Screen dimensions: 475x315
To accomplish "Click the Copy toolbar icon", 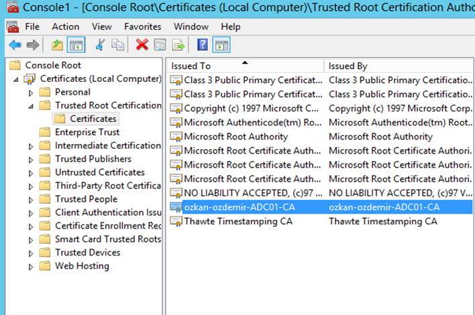I will coord(117,45).
